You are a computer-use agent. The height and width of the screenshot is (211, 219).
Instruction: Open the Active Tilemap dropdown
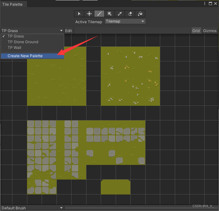pyautogui.click(x=125, y=21)
